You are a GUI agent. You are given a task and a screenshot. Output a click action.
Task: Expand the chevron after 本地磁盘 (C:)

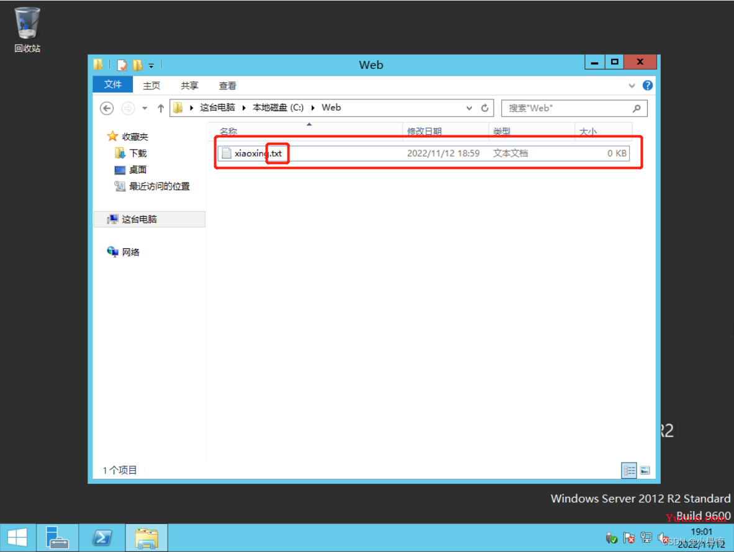pyautogui.click(x=313, y=108)
